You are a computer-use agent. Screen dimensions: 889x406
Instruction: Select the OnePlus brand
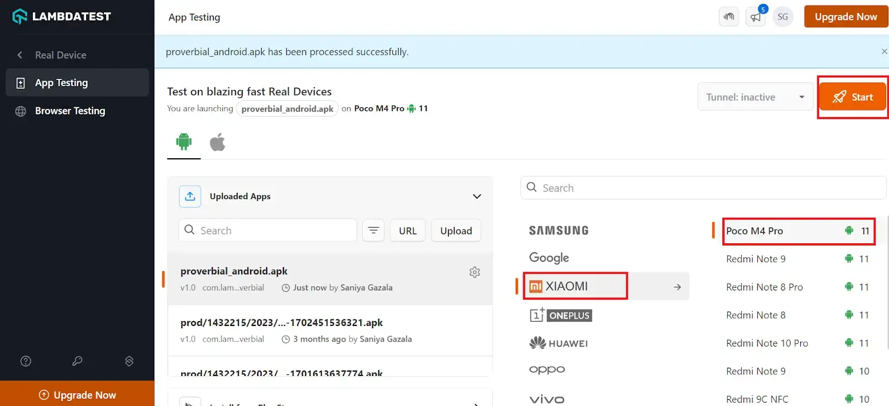point(561,315)
